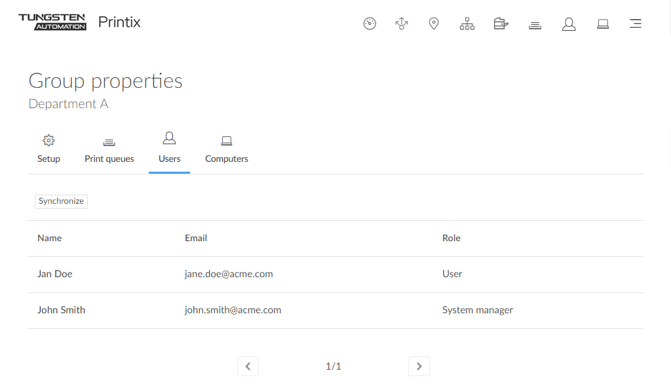671x386 pixels.
Task: Go to the next page arrow
Action: [419, 366]
